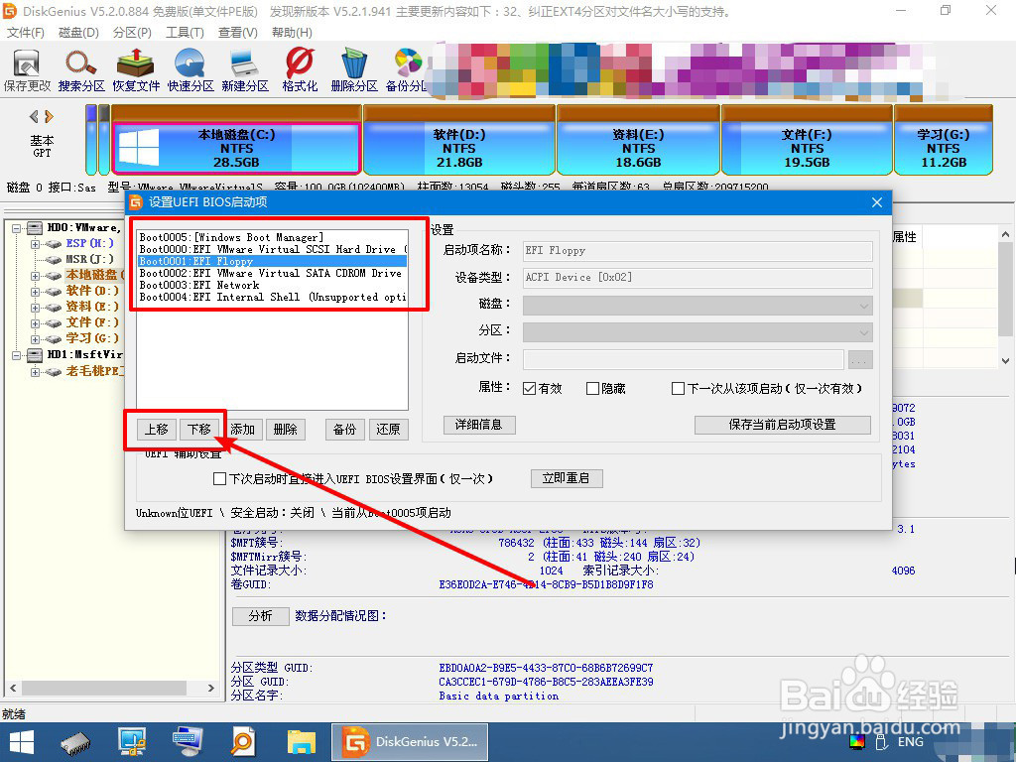Expand the ESP (H:) tree node
This screenshot has width=1016, height=762.
[36, 244]
